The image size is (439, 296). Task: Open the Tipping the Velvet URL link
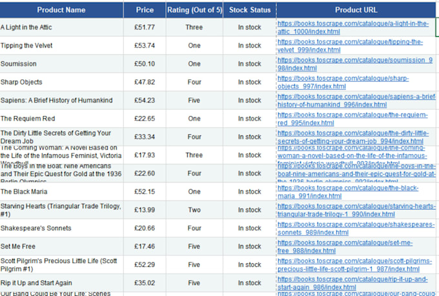(351, 46)
